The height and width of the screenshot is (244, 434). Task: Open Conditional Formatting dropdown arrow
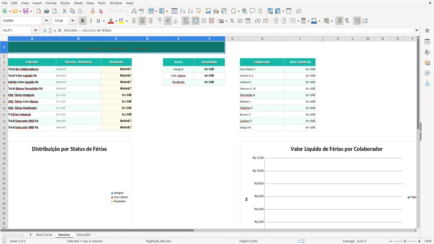click(x=331, y=21)
